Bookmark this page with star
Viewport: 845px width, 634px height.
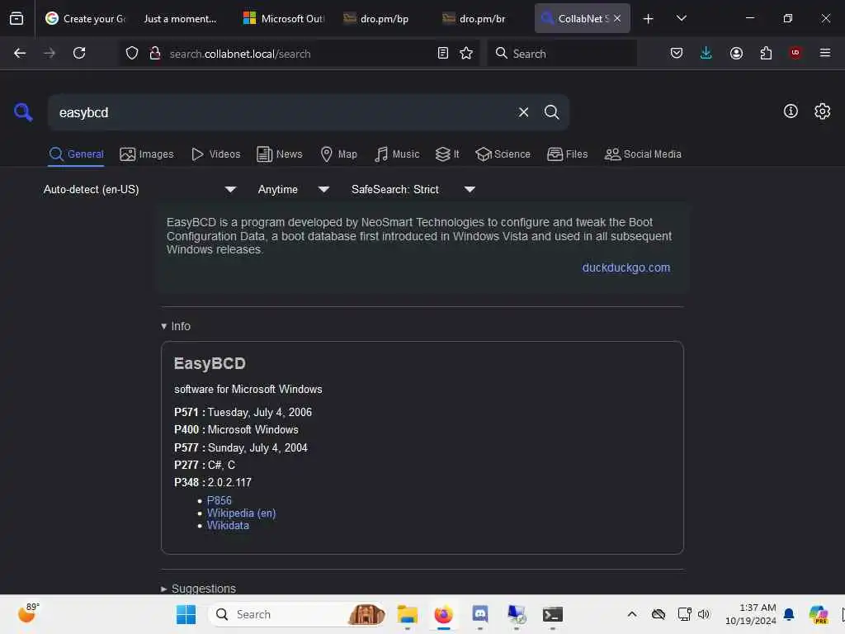[466, 53]
